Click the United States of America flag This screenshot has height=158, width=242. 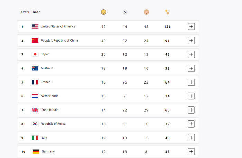tap(35, 27)
